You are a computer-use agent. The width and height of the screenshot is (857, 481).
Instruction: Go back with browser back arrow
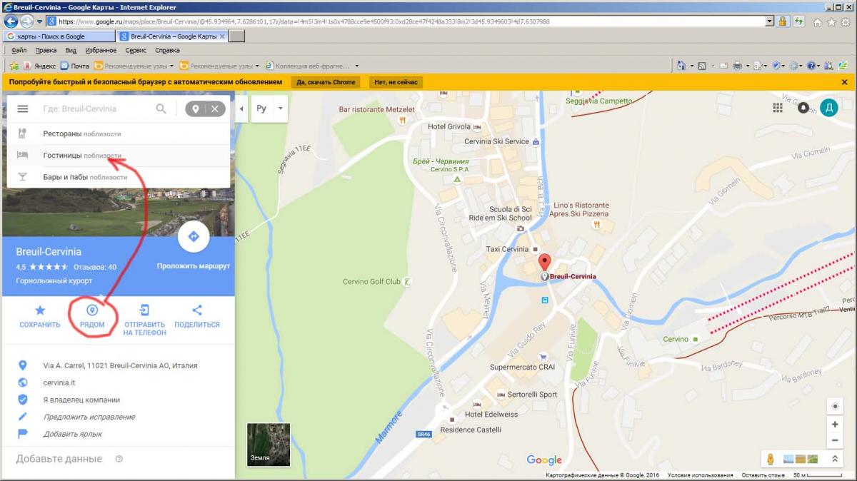tap(11, 21)
